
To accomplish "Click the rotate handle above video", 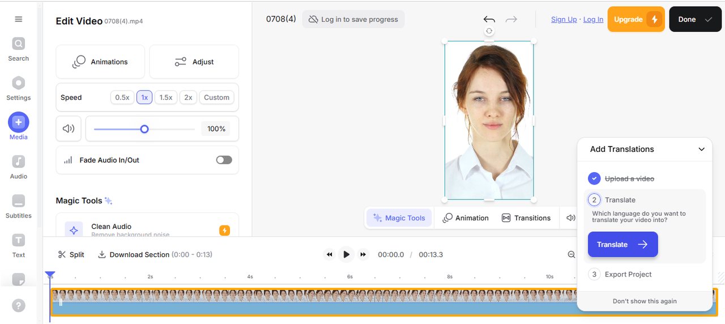I will point(489,31).
